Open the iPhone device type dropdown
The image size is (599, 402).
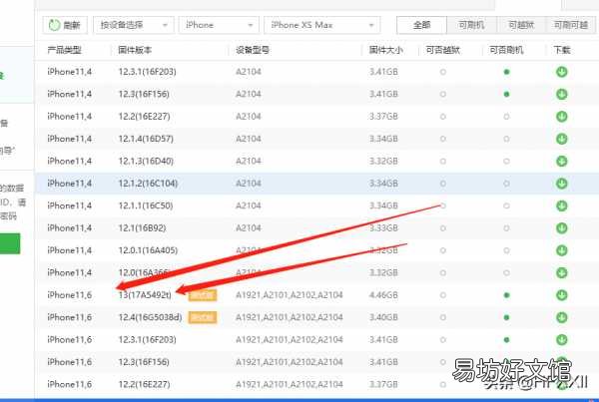(219, 25)
